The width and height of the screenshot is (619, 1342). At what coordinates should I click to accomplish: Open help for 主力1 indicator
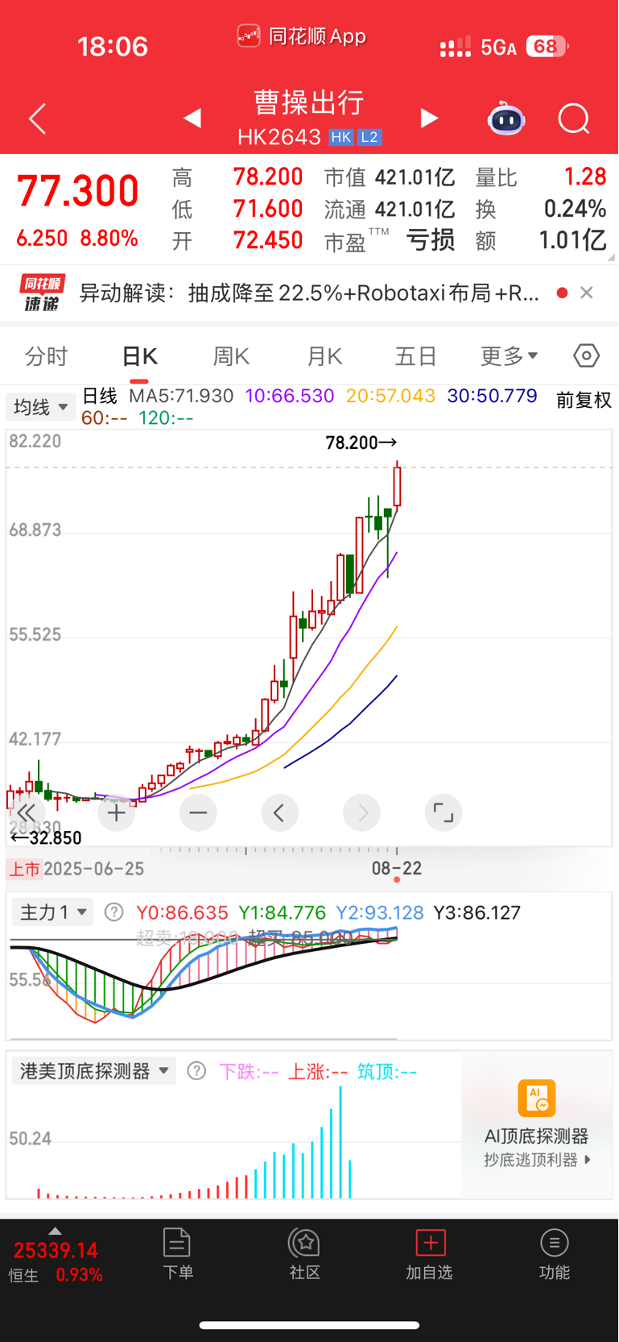pos(114,912)
